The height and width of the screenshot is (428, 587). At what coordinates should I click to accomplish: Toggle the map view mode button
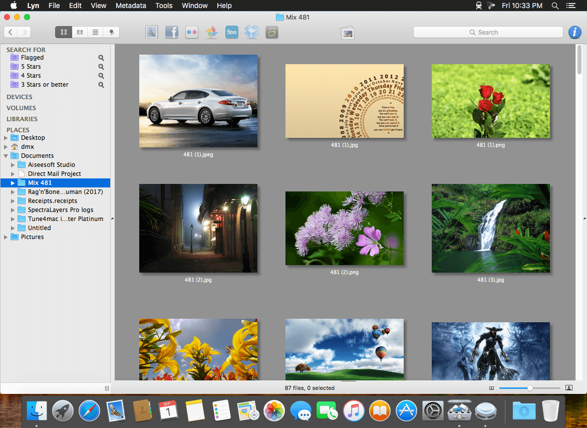point(111,32)
